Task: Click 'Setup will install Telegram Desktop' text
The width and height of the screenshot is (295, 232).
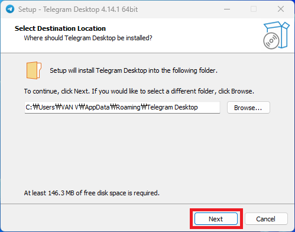Action: [134, 70]
